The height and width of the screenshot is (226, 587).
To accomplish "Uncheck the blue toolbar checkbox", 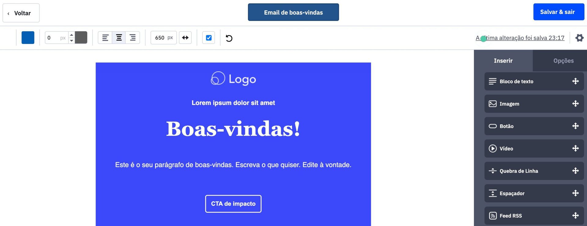I will tap(209, 38).
